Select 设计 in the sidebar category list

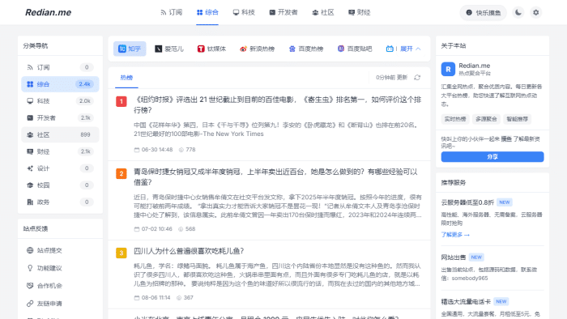pyautogui.click(x=60, y=168)
